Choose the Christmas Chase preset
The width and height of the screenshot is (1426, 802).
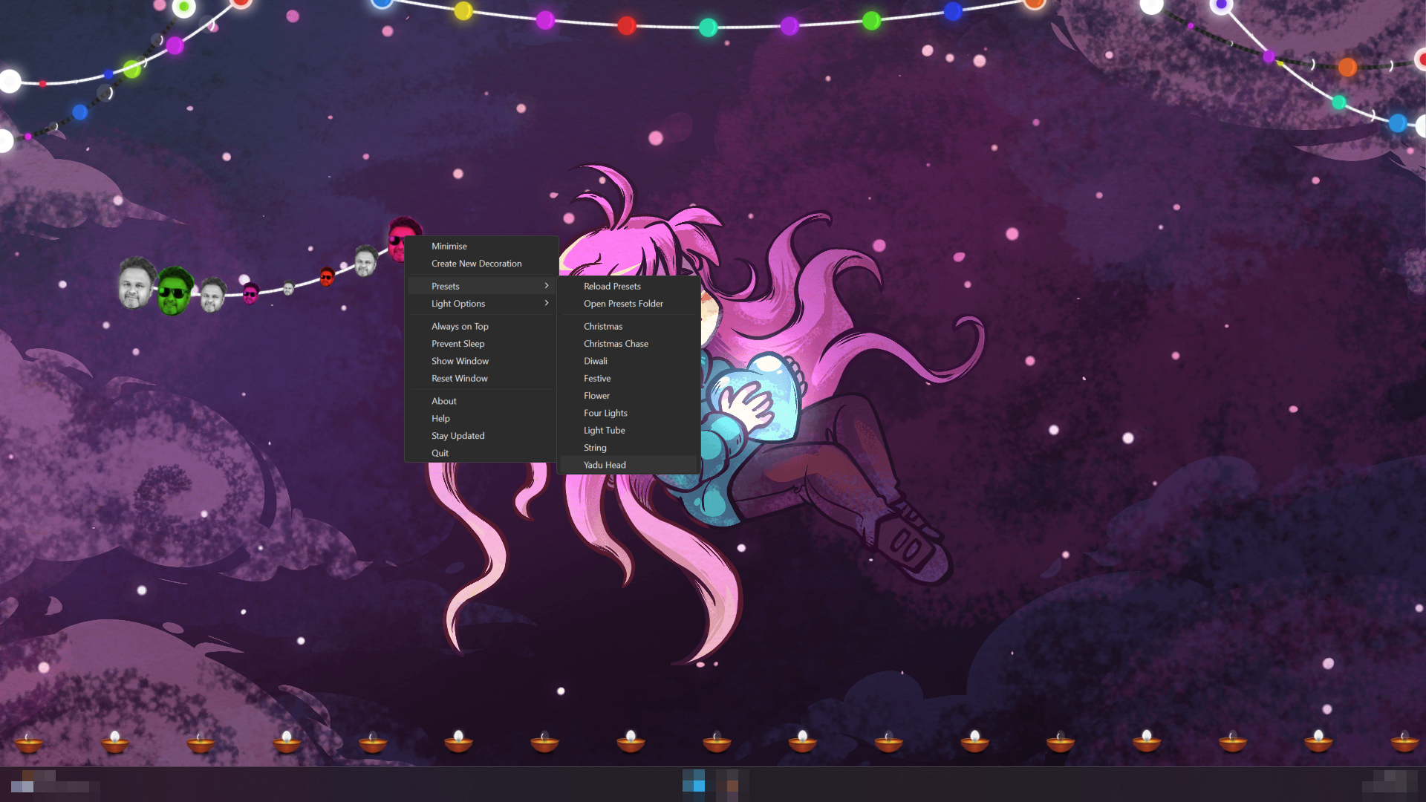coord(616,344)
